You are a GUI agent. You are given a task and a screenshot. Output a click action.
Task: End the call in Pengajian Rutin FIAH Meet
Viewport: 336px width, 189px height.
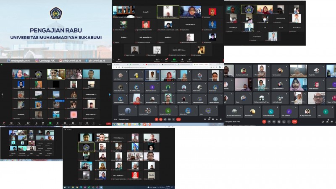tap(294, 121)
